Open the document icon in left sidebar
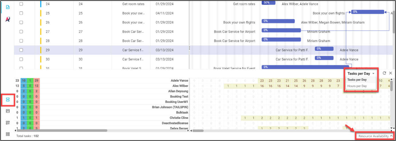This screenshot has height=141, width=396. point(8,7)
